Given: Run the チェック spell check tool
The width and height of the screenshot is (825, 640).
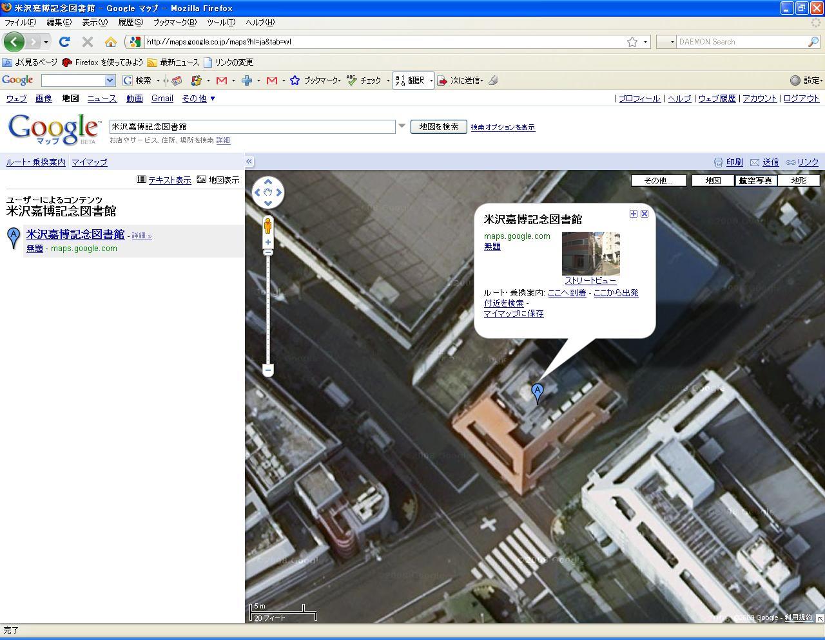Looking at the screenshot, I should pos(364,80).
